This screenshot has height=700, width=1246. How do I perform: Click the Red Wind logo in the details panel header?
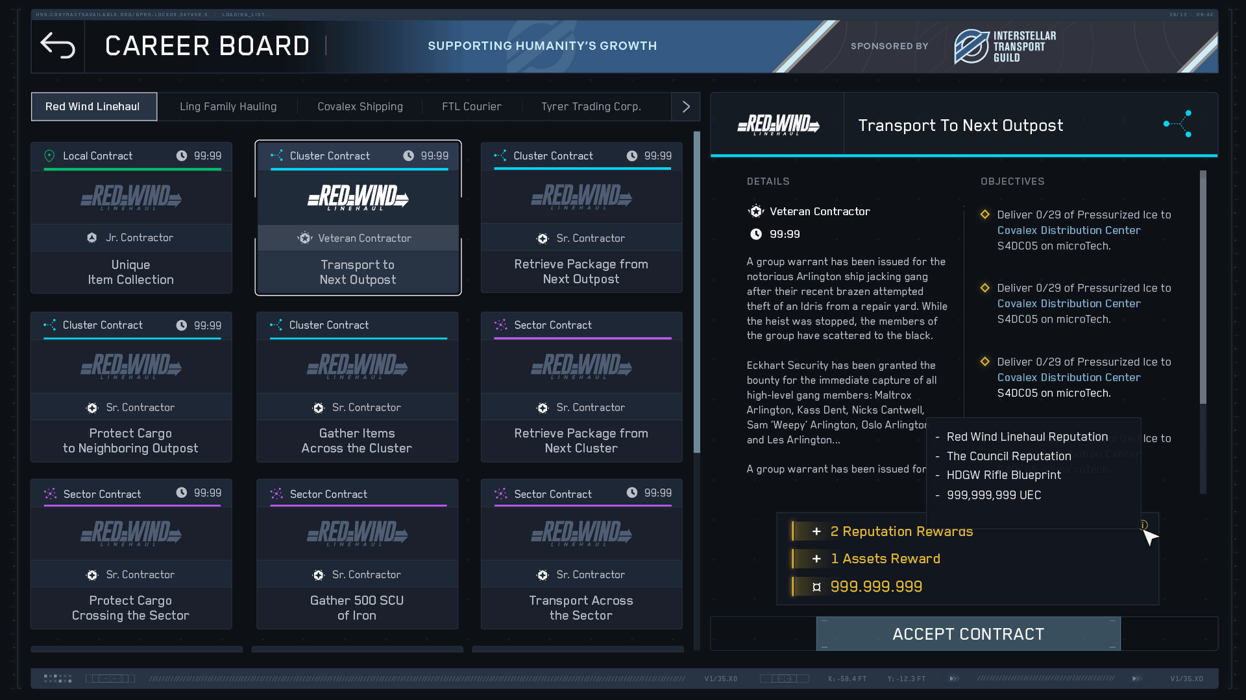coord(778,124)
